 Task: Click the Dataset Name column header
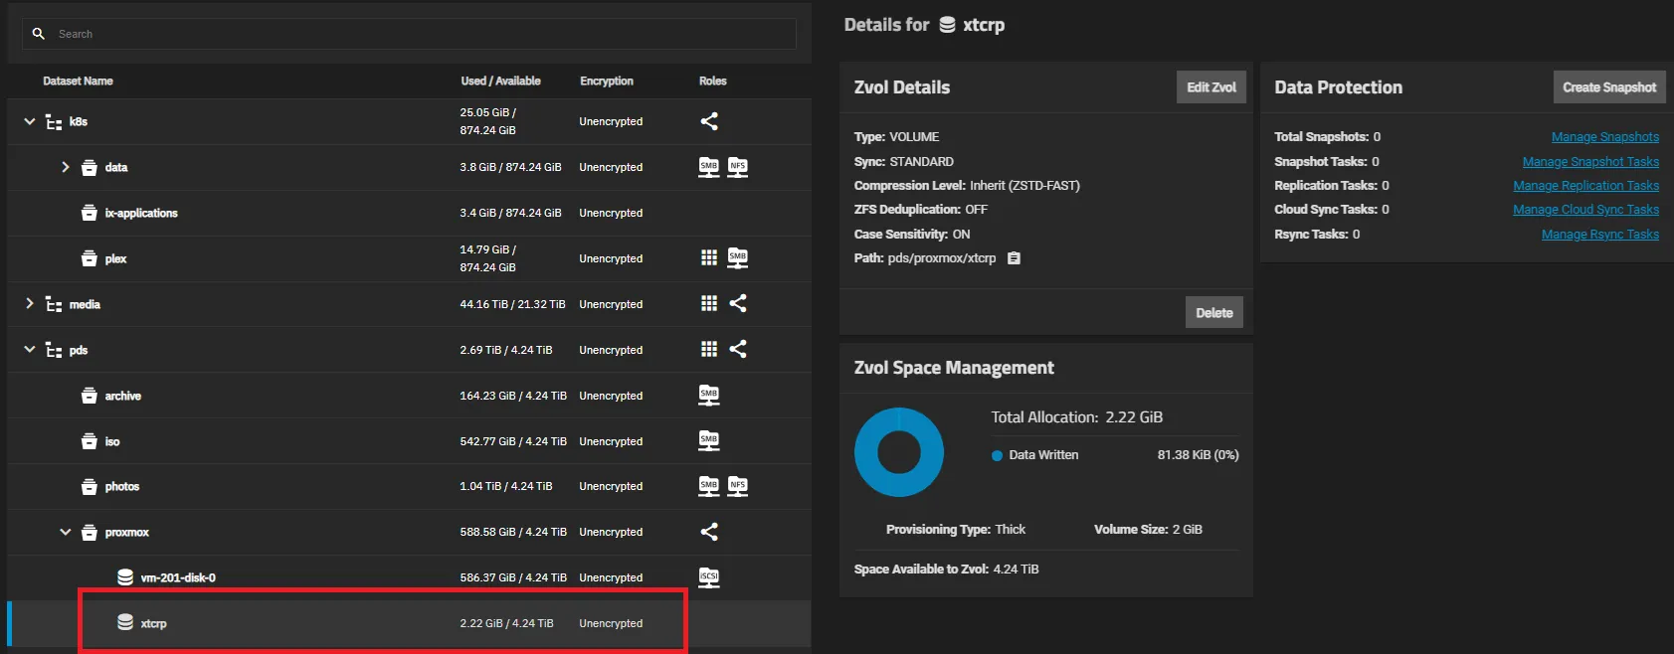point(78,81)
